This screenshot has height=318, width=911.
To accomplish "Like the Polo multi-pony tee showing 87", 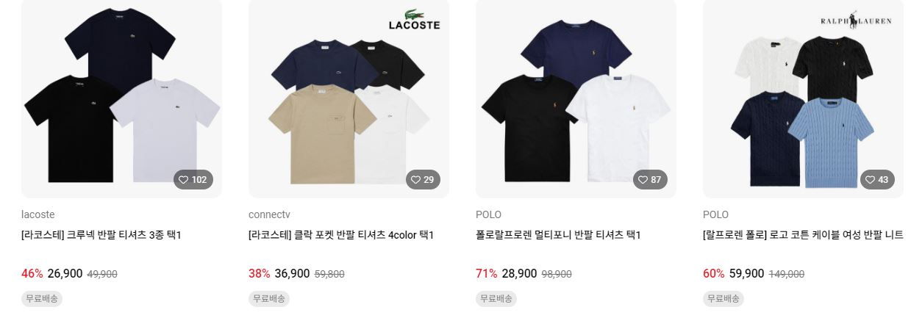I will click(x=650, y=180).
